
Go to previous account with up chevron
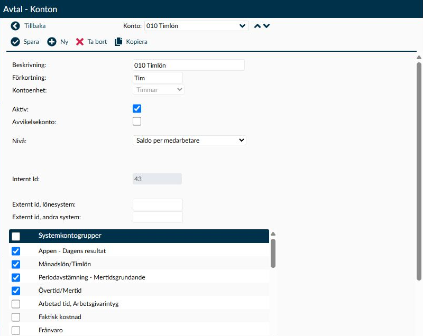[258, 26]
